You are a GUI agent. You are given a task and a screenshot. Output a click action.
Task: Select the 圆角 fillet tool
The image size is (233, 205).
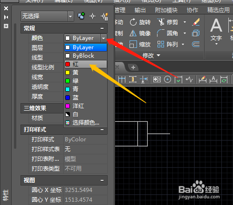(x=167, y=33)
